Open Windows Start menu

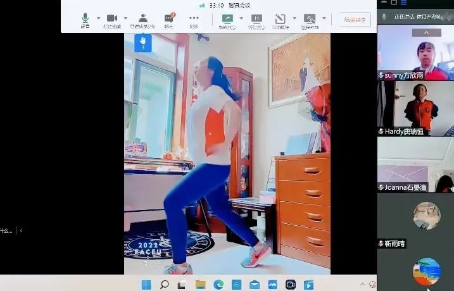(146, 284)
